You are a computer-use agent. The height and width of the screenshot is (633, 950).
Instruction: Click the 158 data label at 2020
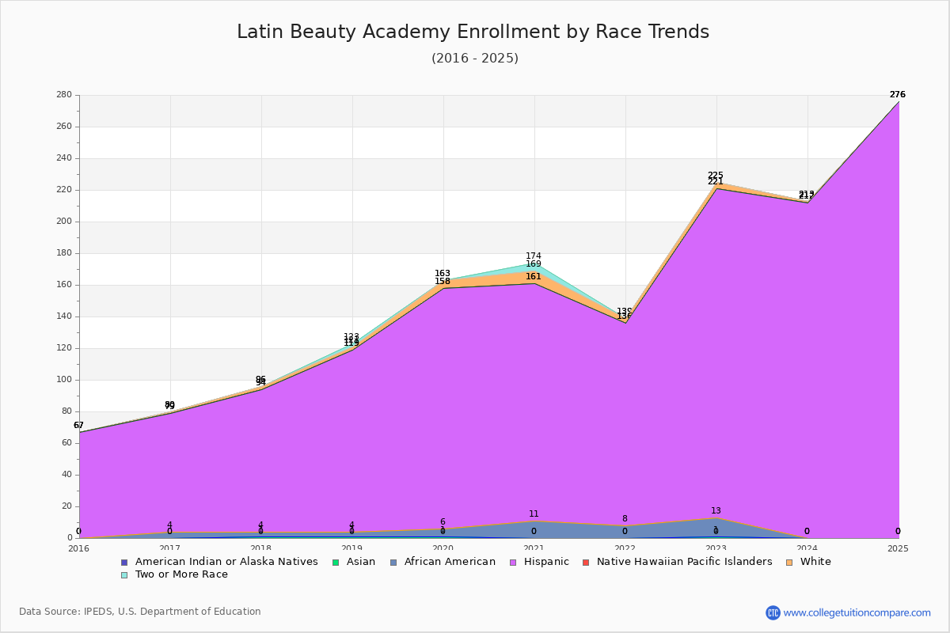point(443,282)
